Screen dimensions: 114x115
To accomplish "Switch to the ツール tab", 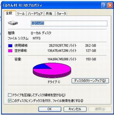I will pyautogui.click(x=21, y=13).
